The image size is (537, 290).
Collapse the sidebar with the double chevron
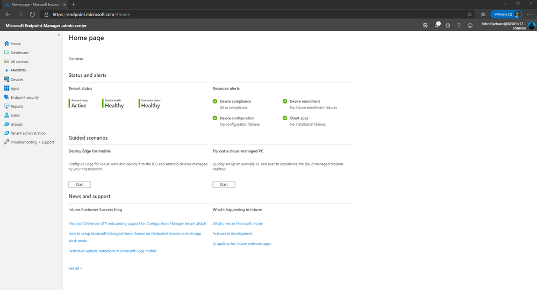pyautogui.click(x=59, y=35)
